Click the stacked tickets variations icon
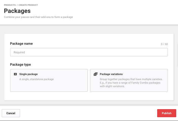The height and width of the screenshot is (121, 178). 96,74
